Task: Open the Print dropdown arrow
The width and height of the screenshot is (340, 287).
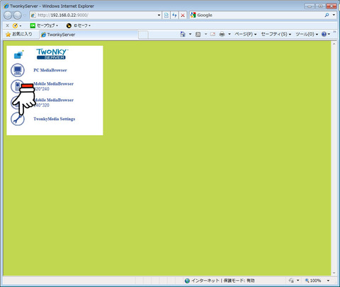Action: 229,35
